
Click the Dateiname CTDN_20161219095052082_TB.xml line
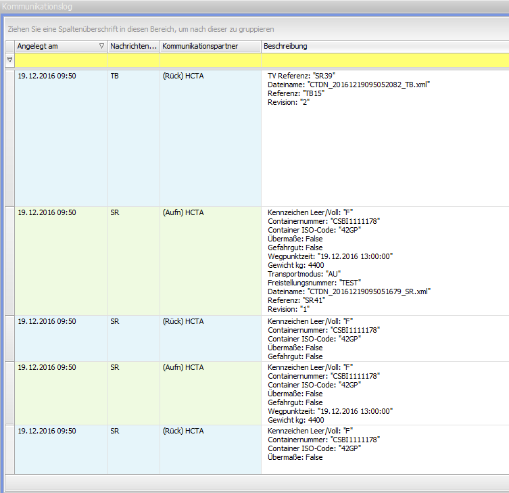[x=349, y=85]
